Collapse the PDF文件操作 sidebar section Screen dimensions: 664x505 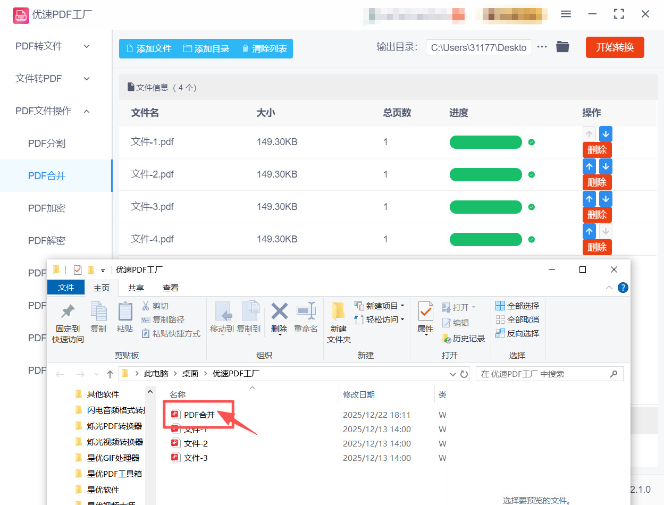tap(56, 111)
